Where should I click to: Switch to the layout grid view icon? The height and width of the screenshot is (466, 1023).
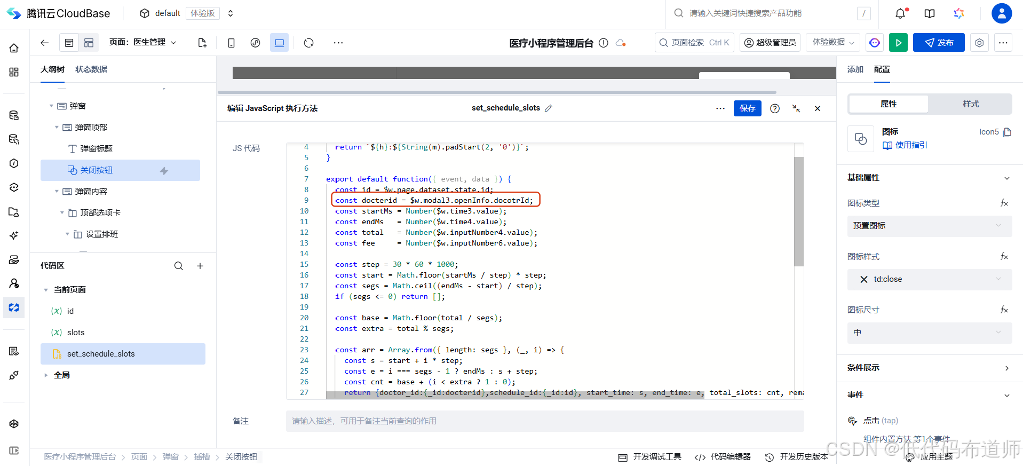tap(89, 43)
